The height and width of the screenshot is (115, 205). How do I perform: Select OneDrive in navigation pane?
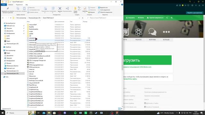point(8,47)
